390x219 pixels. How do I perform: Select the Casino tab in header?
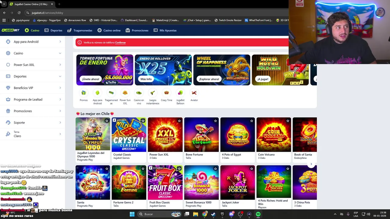point(32,30)
